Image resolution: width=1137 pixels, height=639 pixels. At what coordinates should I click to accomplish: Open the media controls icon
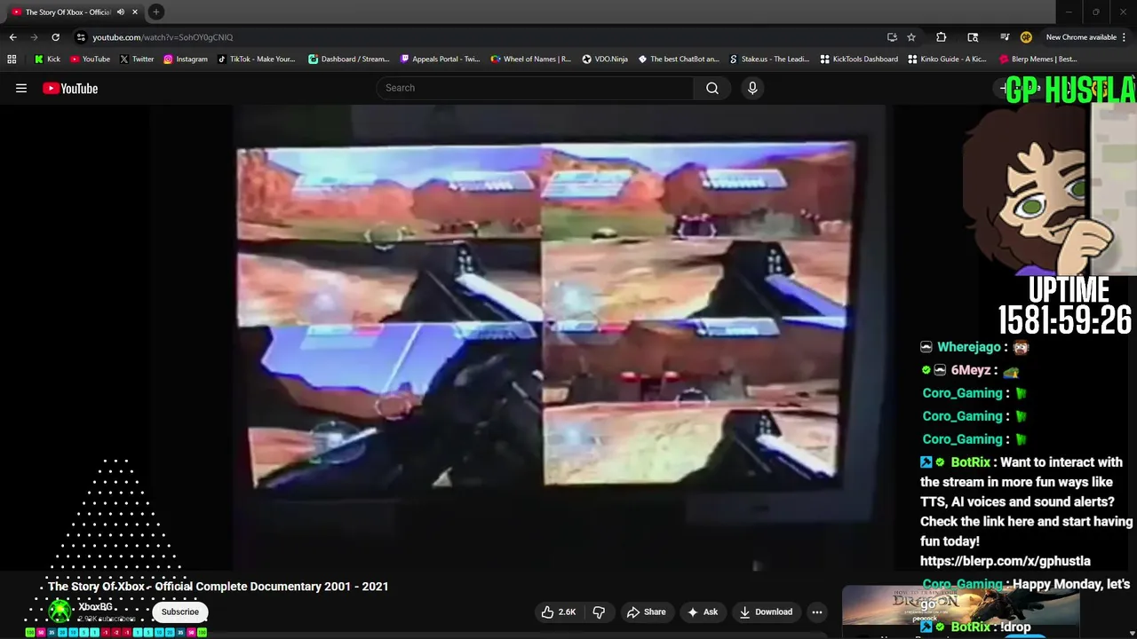pyautogui.click(x=1005, y=37)
